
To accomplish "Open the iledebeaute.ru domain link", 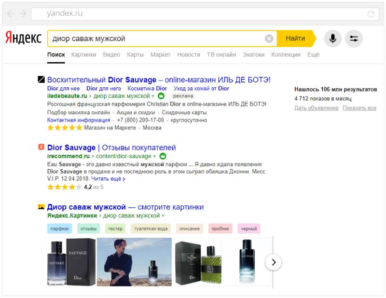I will point(67,96).
